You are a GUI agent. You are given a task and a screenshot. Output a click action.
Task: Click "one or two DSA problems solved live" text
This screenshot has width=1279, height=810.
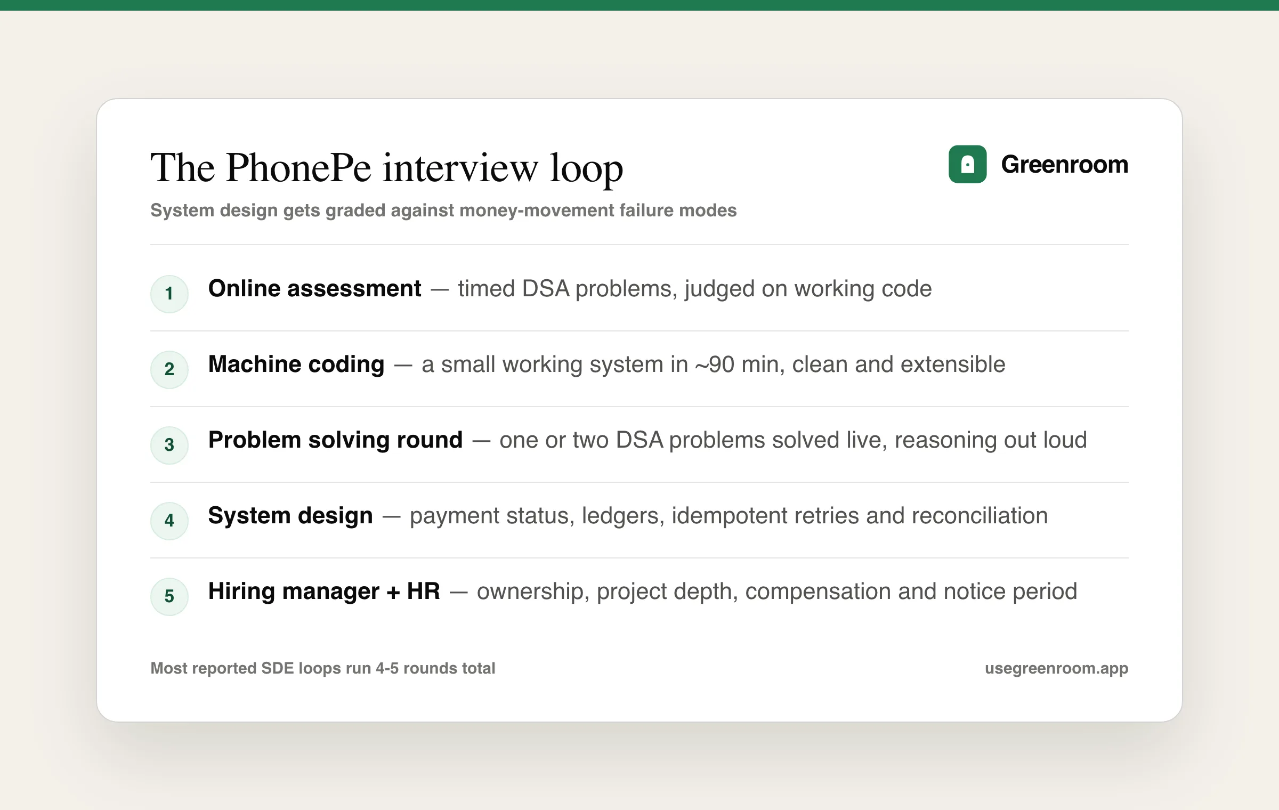(793, 440)
